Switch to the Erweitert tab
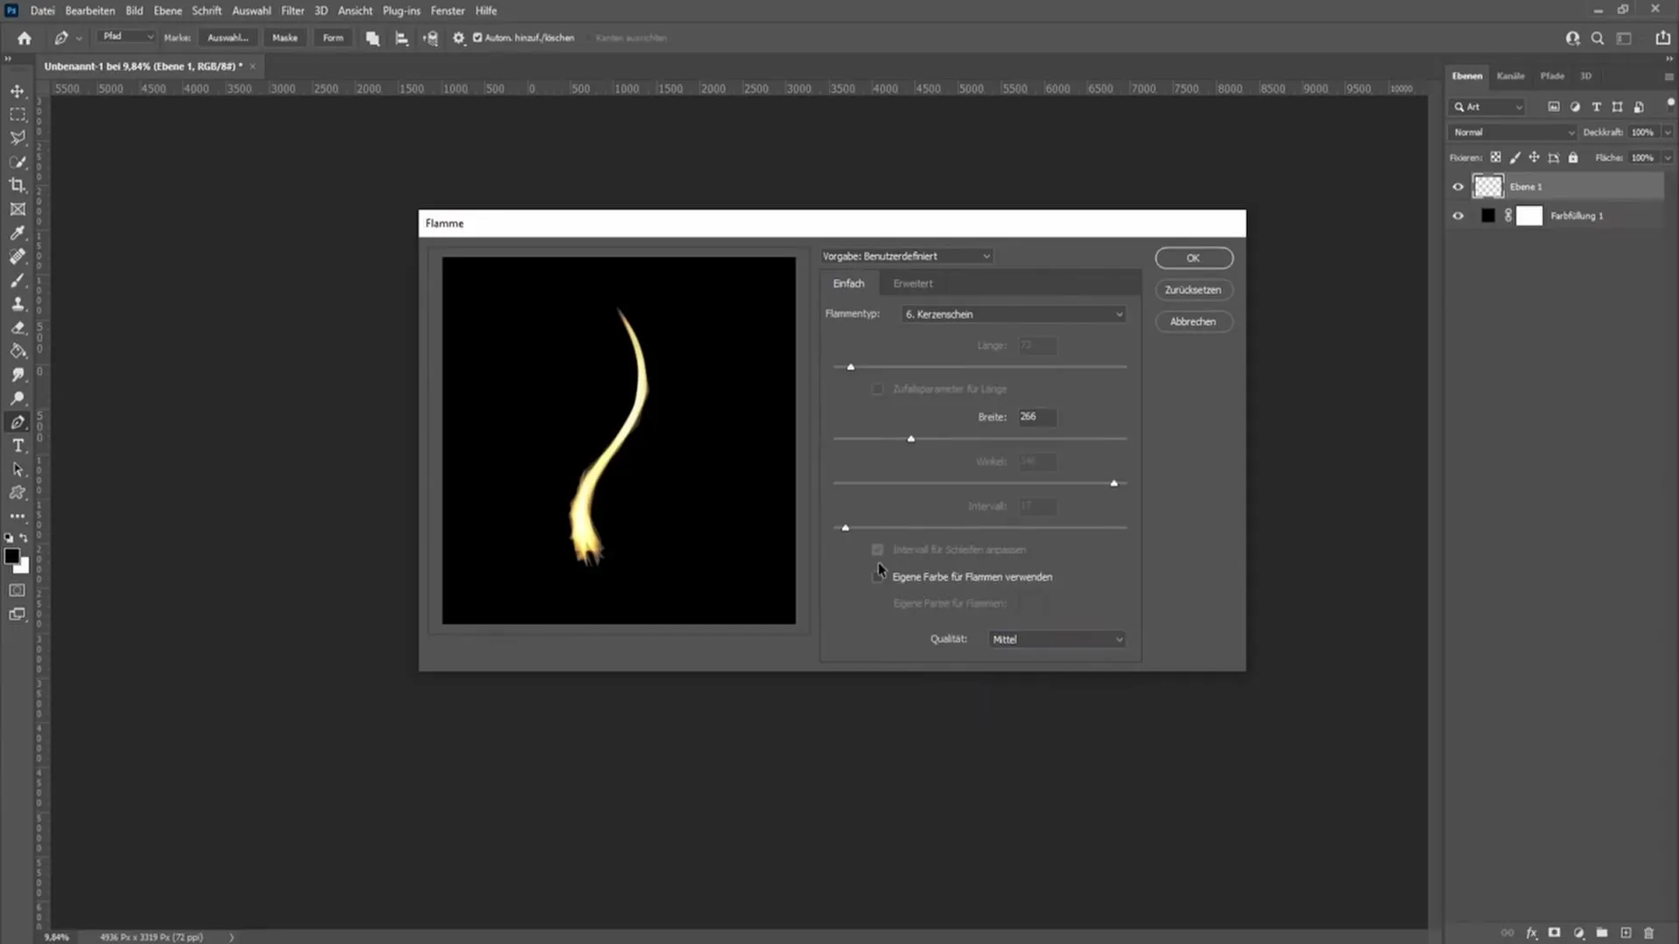Screen dimensions: 1679x944 tap(912, 283)
